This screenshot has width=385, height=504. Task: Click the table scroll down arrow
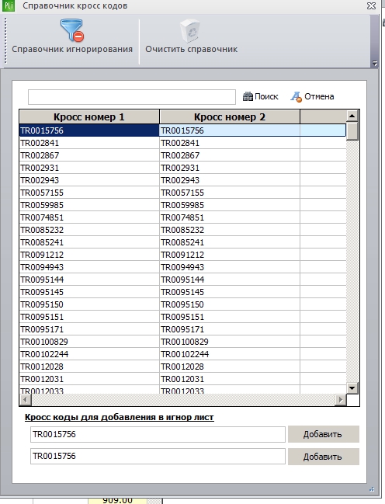(x=352, y=388)
